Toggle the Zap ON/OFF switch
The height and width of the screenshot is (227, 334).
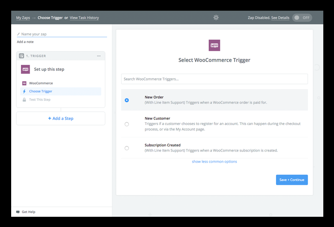pyautogui.click(x=302, y=18)
